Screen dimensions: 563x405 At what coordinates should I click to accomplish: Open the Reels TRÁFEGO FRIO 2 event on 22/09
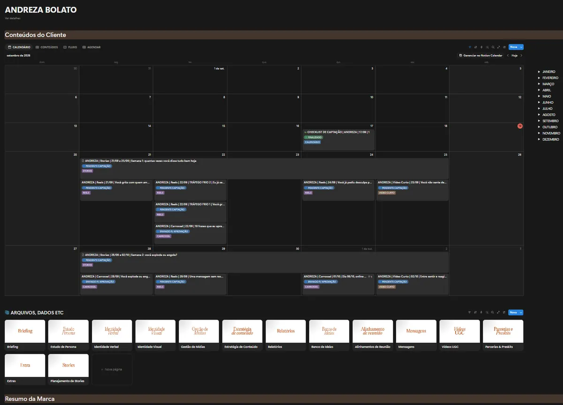tap(190, 190)
